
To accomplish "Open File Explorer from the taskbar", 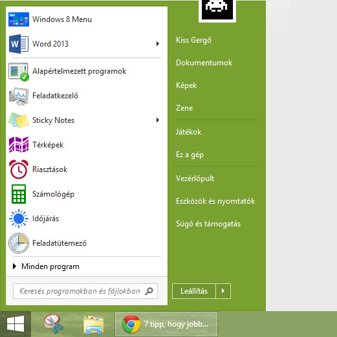I will point(93,325).
